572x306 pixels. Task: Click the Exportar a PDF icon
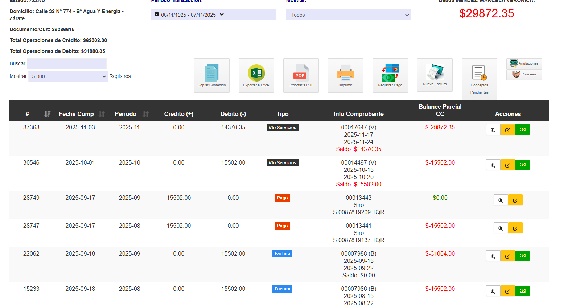point(301,75)
